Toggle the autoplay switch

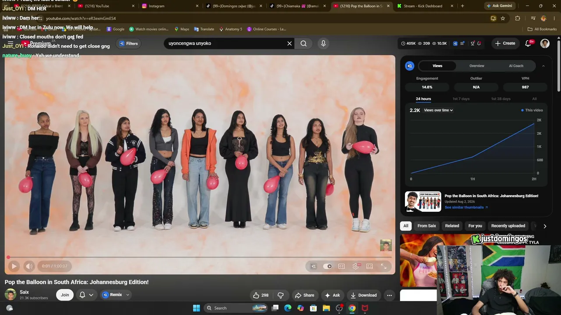(x=327, y=266)
